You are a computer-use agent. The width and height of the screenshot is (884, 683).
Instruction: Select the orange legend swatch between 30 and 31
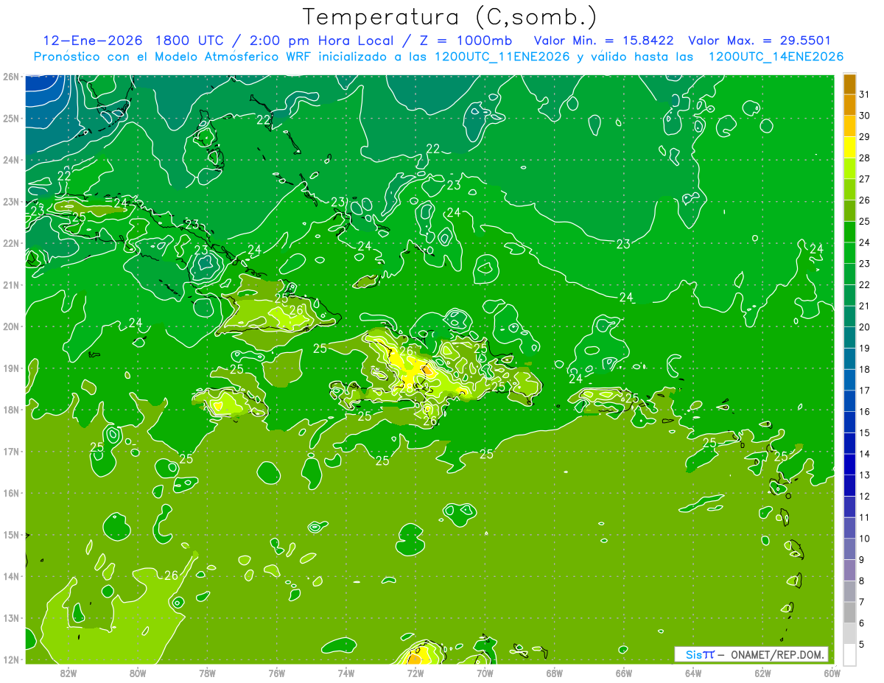click(x=849, y=105)
